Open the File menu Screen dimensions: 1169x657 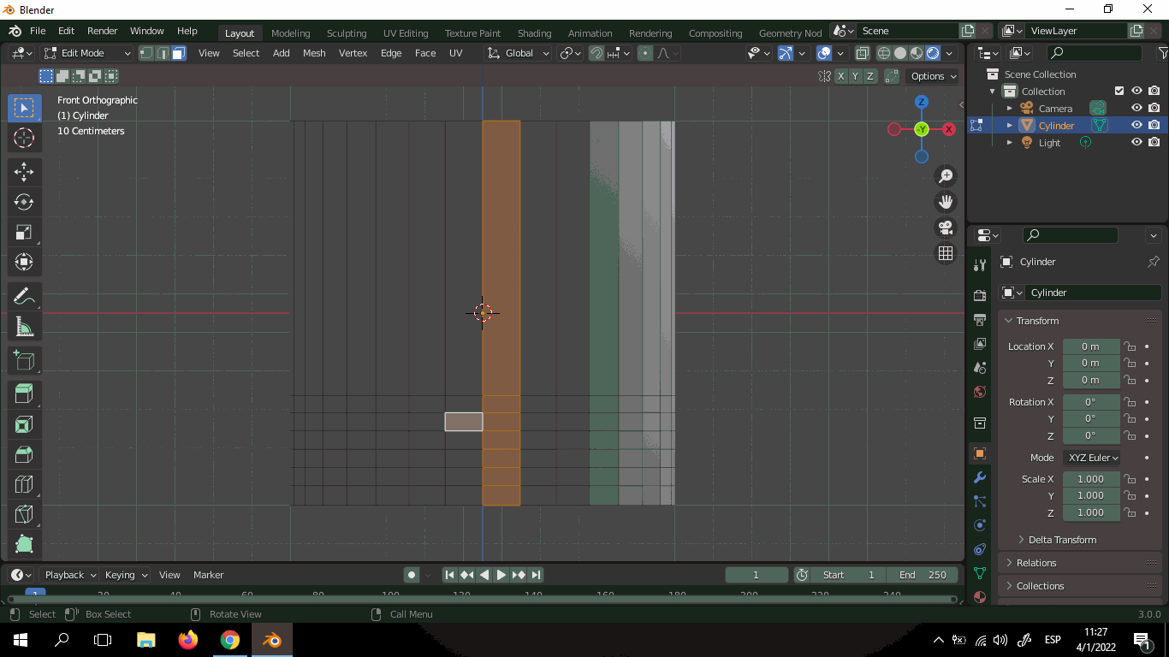38,31
